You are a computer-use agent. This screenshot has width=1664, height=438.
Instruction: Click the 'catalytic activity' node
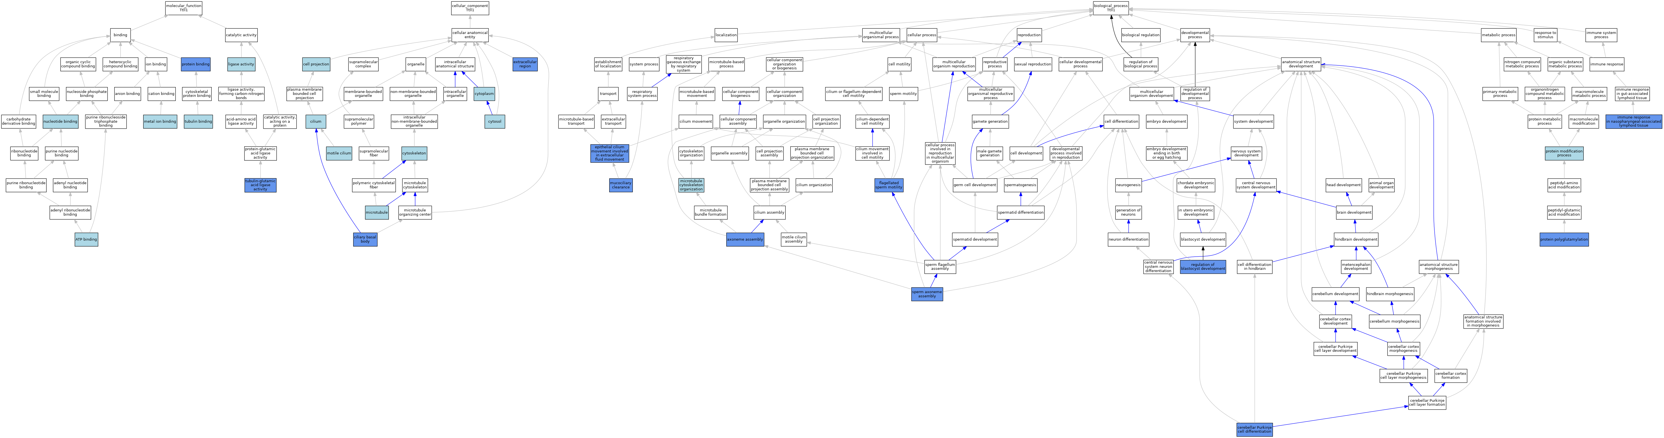click(241, 35)
